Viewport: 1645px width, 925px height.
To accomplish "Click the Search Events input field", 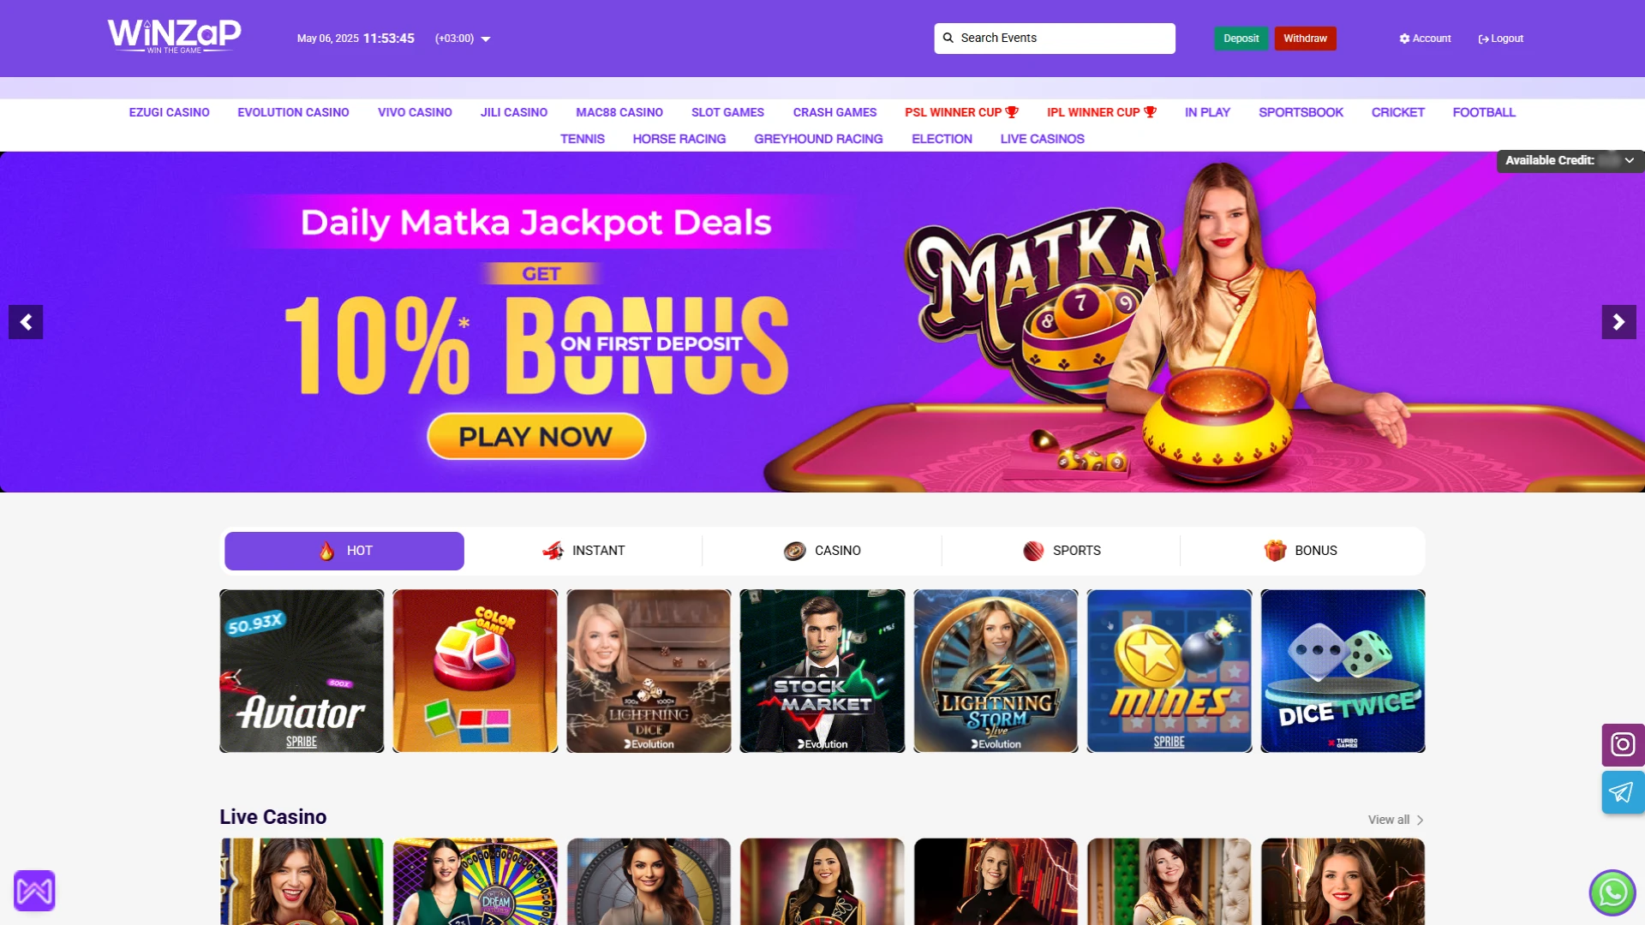I will point(1055,39).
